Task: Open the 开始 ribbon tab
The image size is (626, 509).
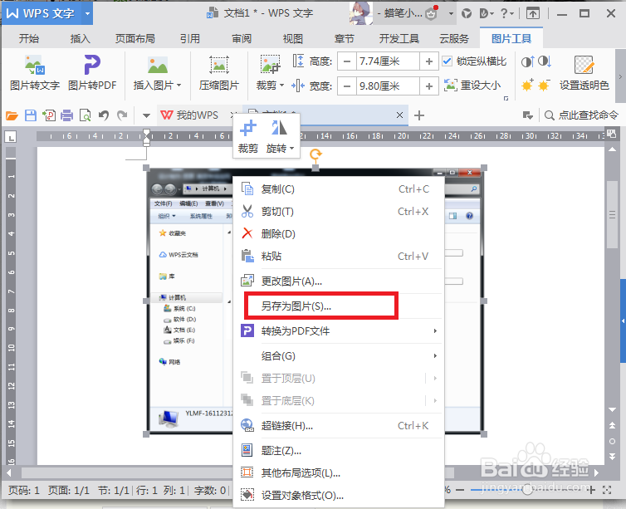Action: (29, 39)
